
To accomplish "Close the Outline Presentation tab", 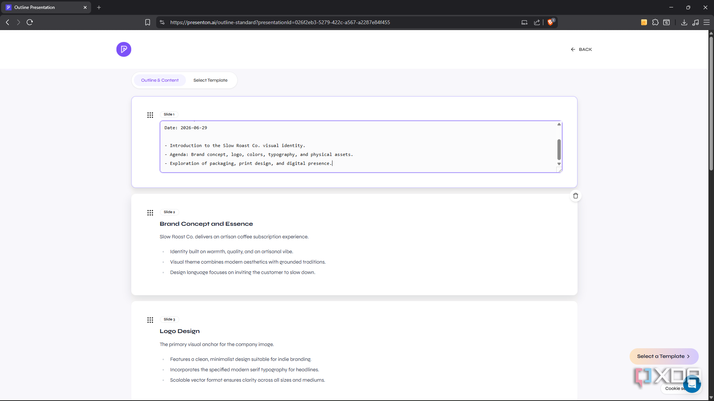I will 85,7.
